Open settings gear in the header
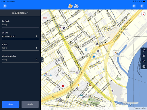The width and height of the screenshot is (147, 110). tap(134, 6)
